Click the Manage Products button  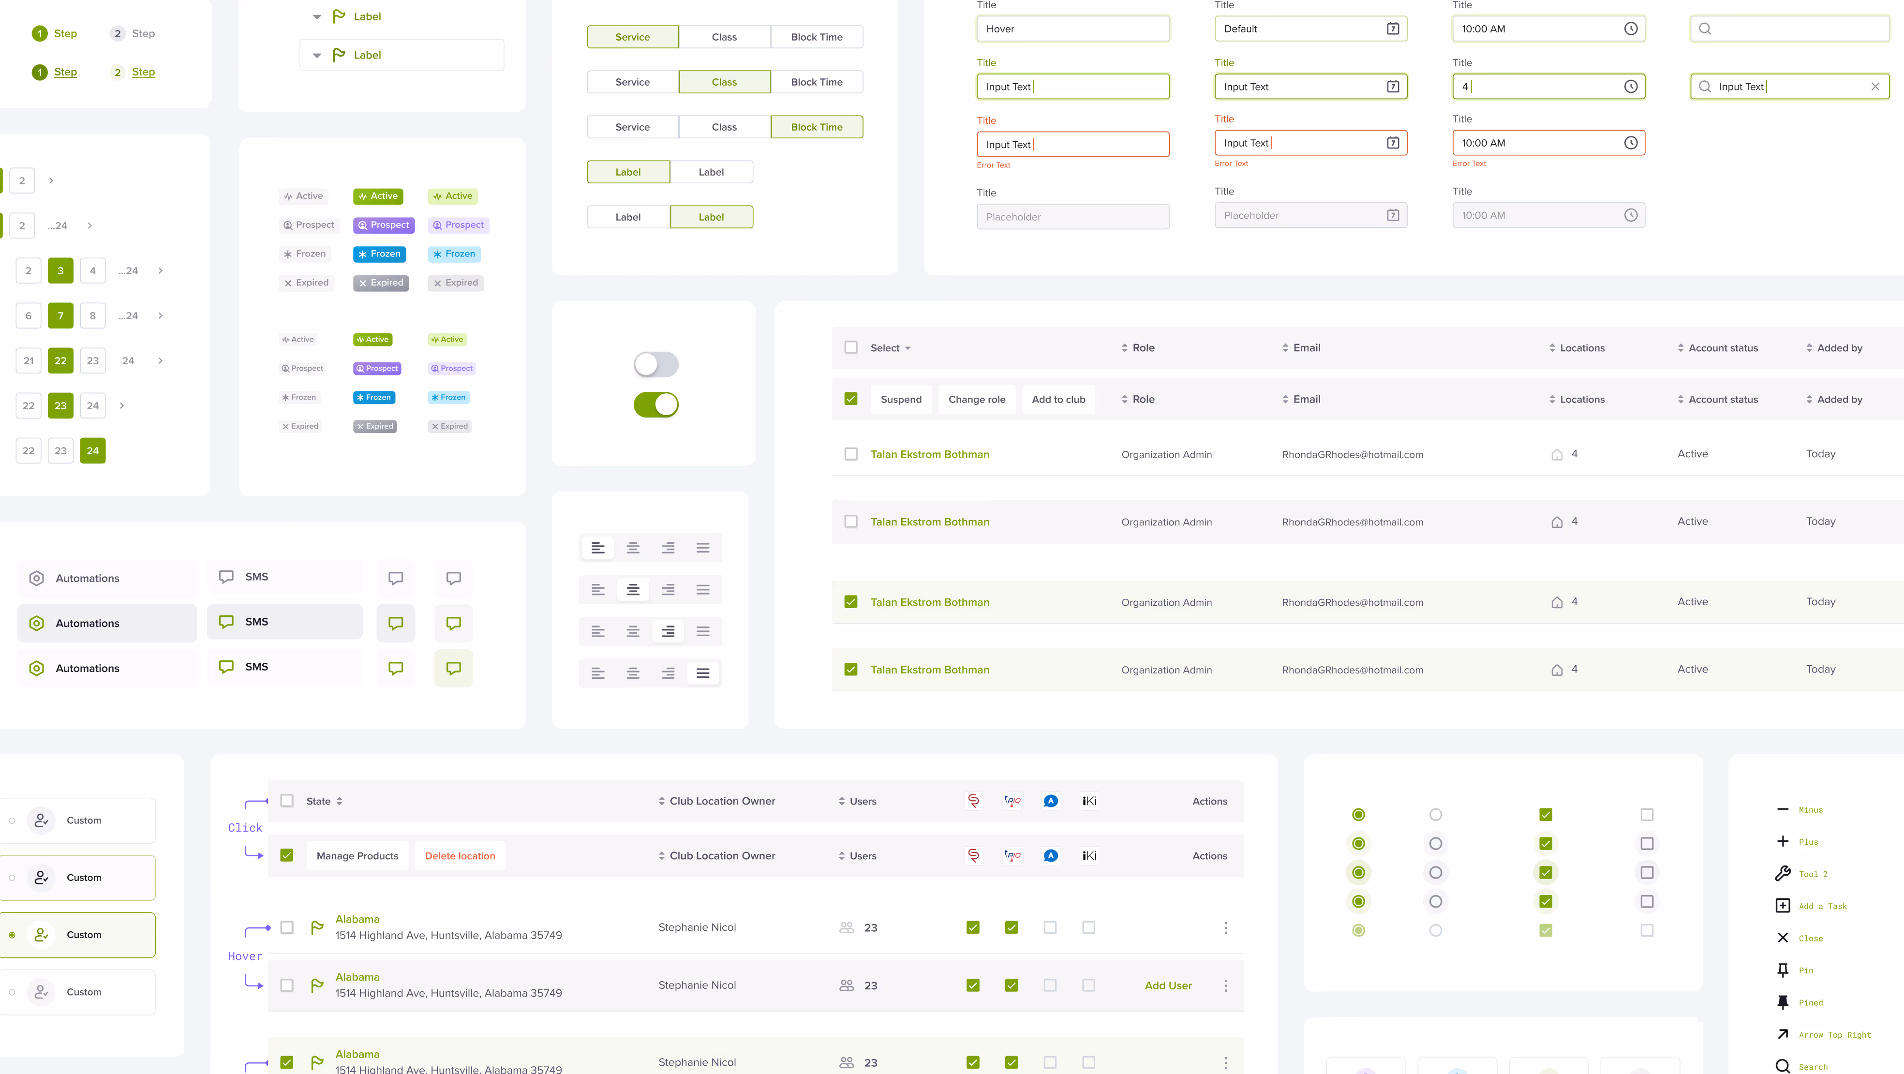pos(357,856)
